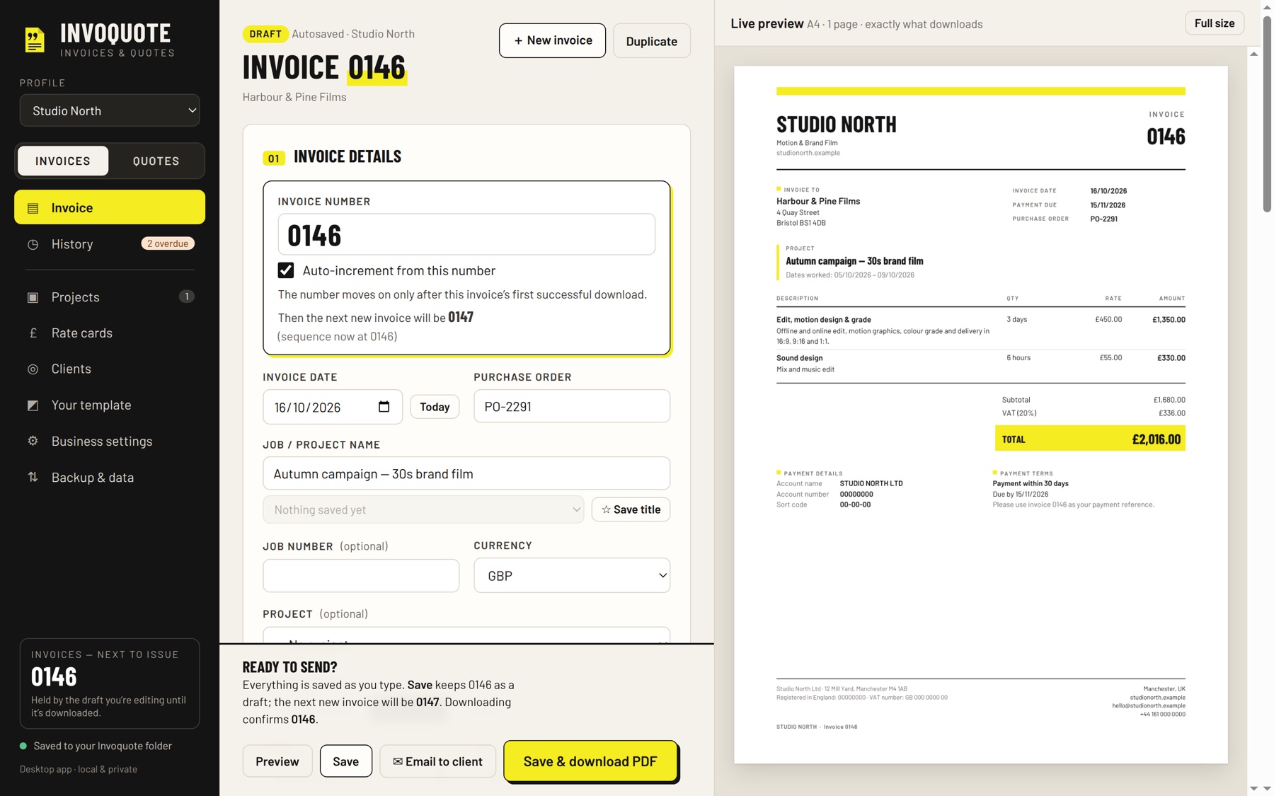Click the preview pane scroll up arrow
The image size is (1274, 796).
(x=1254, y=54)
